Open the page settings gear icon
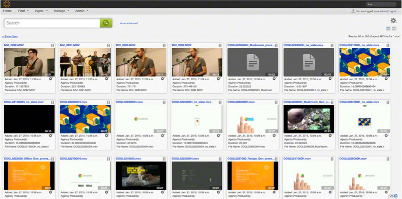The width and height of the screenshot is (402, 199). tap(393, 20)
